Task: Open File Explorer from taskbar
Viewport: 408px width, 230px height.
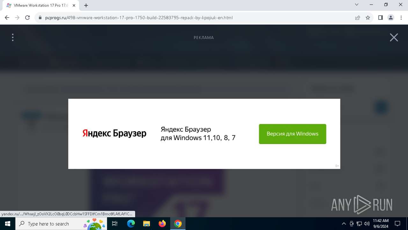Action: pos(147,224)
